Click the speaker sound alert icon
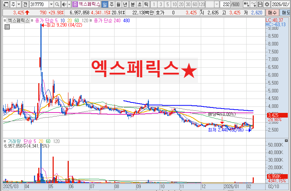Image resolution: width=291 pixels, height=191 pixels. click(x=64, y=4)
